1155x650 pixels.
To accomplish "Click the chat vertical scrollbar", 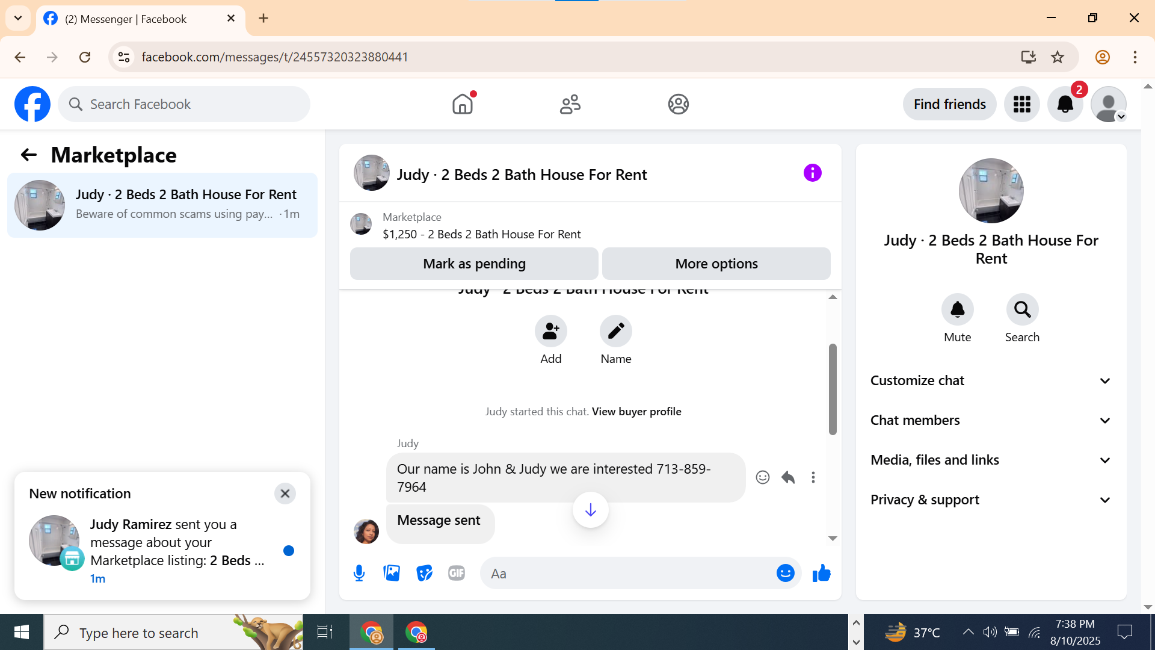I will click(x=833, y=389).
